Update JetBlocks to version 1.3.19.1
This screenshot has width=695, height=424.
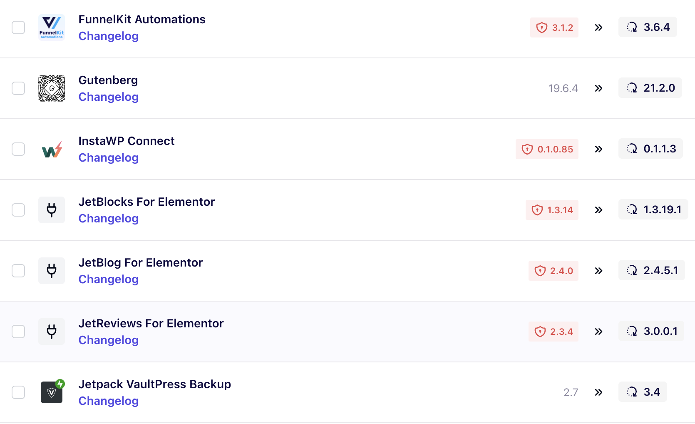[653, 210]
